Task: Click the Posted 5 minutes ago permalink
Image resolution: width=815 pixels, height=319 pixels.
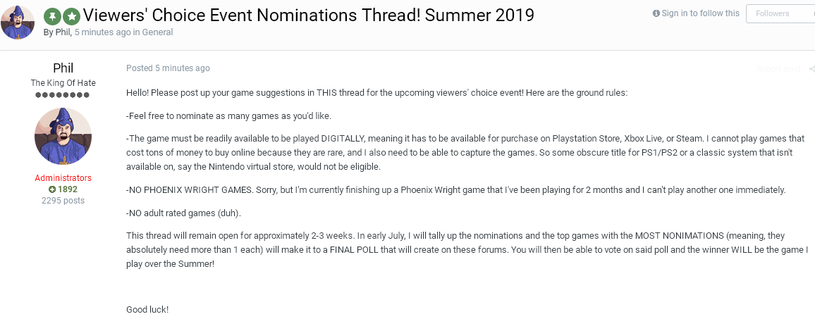Action: tap(168, 68)
